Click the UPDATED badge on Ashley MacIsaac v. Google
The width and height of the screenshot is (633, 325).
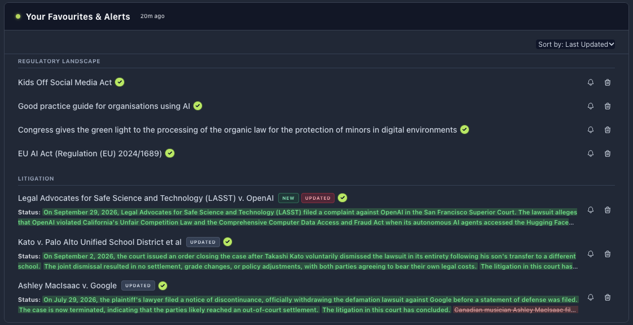click(x=138, y=286)
